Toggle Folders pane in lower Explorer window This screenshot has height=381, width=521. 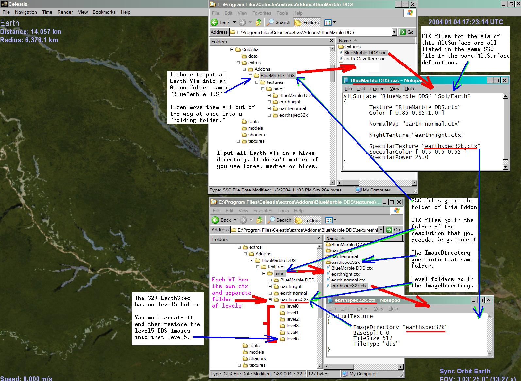(308, 220)
